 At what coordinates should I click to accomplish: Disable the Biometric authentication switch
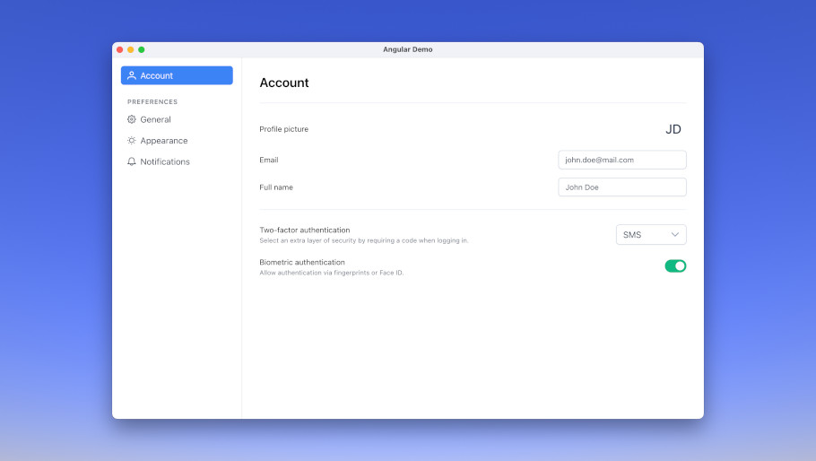tap(675, 266)
